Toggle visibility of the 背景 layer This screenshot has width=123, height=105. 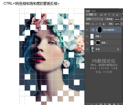(x=87, y=49)
